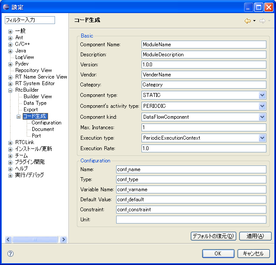This screenshot has height=265, width=276.
Task: Collapse the コード生成 tree node
Action: (x=18, y=117)
